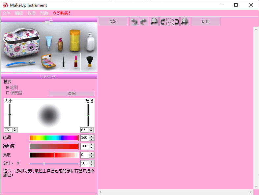259x195 pixels.
Task: Open the 帮助 menu
Action: (x=44, y=13)
